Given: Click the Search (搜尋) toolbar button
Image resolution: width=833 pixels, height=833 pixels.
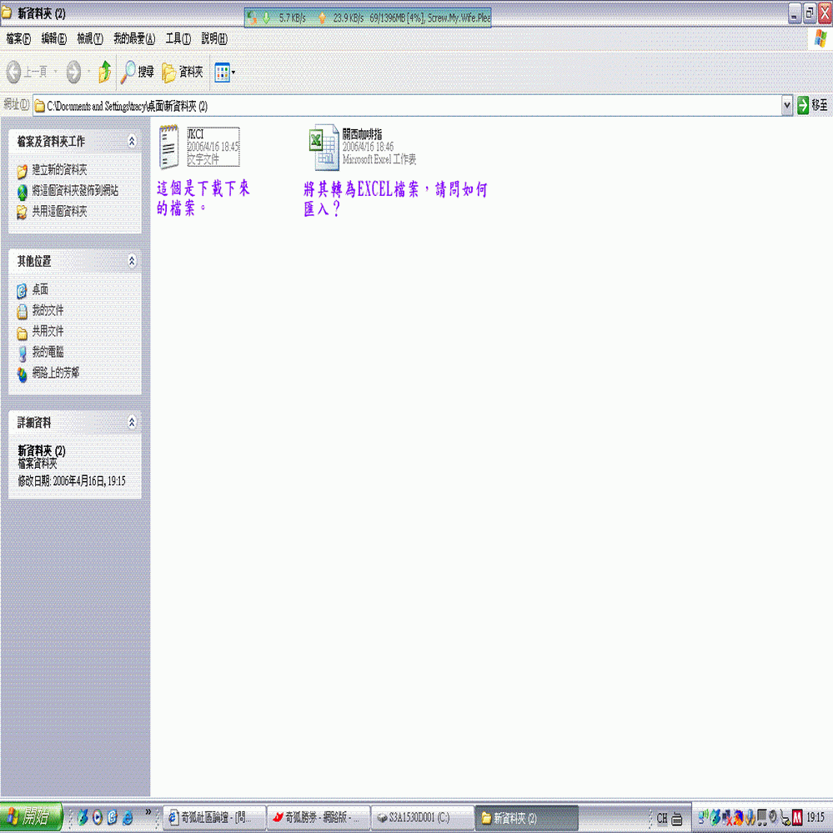Looking at the screenshot, I should (x=138, y=73).
